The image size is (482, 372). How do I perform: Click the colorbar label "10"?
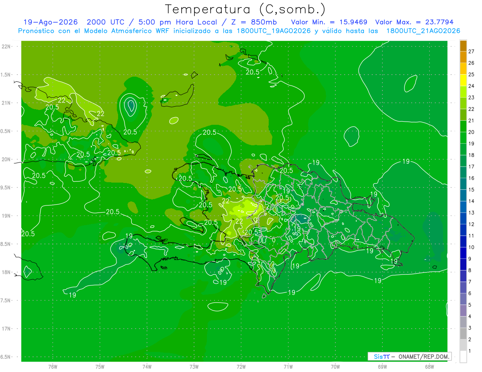pyautogui.click(x=472, y=247)
